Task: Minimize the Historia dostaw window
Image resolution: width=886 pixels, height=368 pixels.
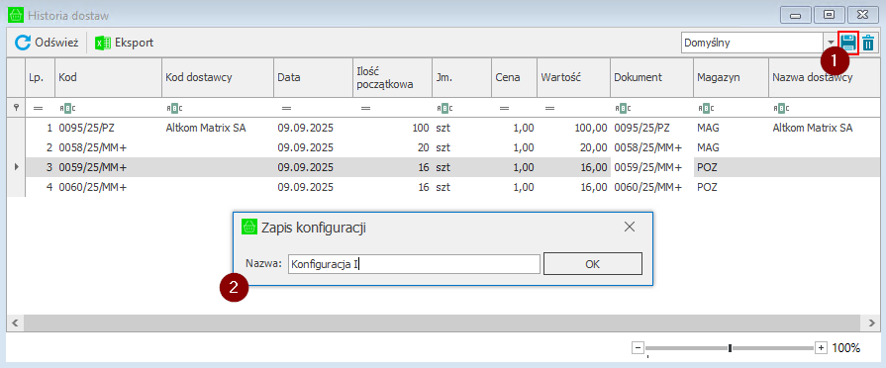Action: [x=796, y=15]
